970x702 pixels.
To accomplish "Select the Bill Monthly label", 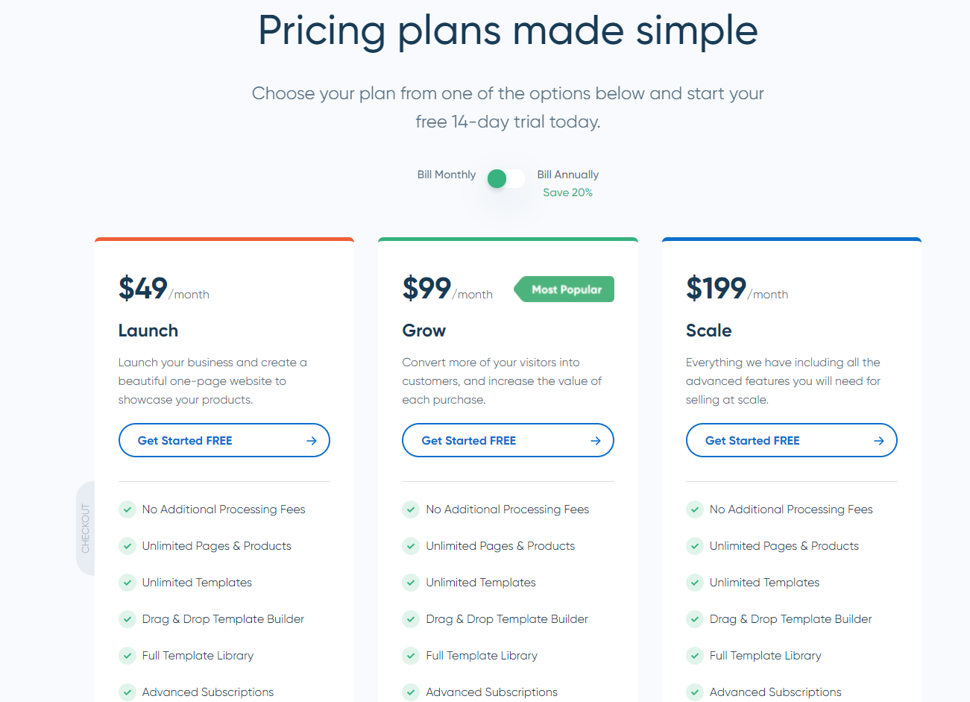I will point(446,175).
